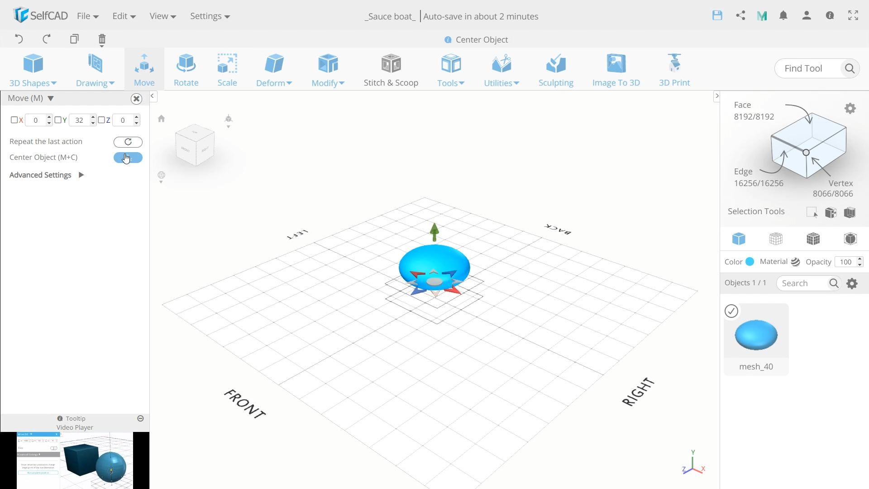Viewport: 869px width, 489px height.
Task: Toggle fullscreen mode icon
Action: click(x=853, y=15)
